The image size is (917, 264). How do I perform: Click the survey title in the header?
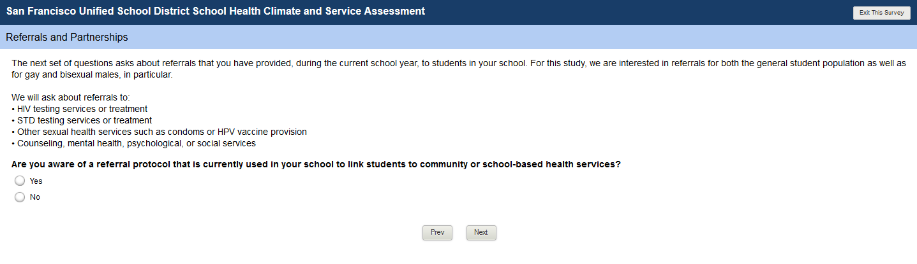[216, 11]
